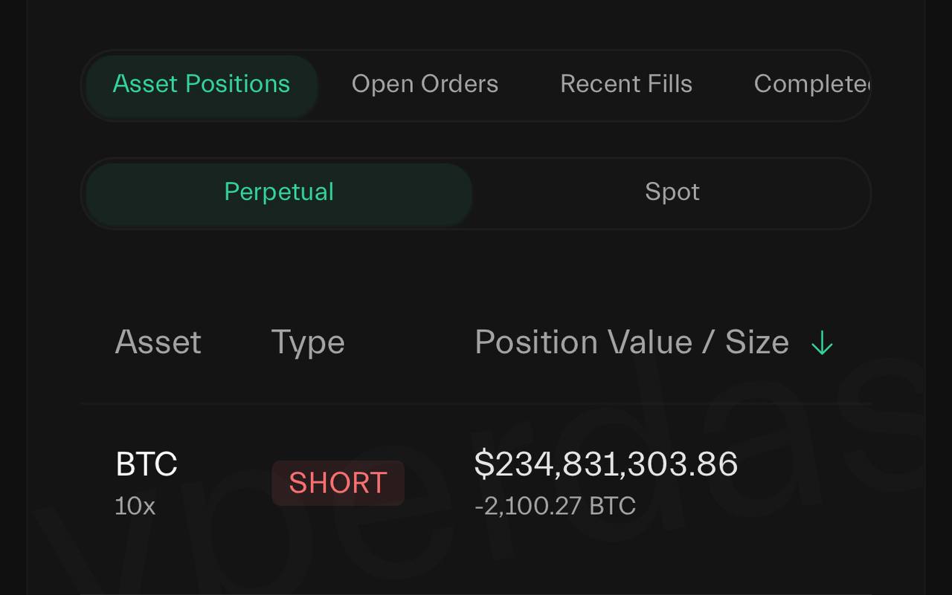This screenshot has width=952, height=595.
Task: Click the -2,100.27 BTC size text
Action: 555,507
